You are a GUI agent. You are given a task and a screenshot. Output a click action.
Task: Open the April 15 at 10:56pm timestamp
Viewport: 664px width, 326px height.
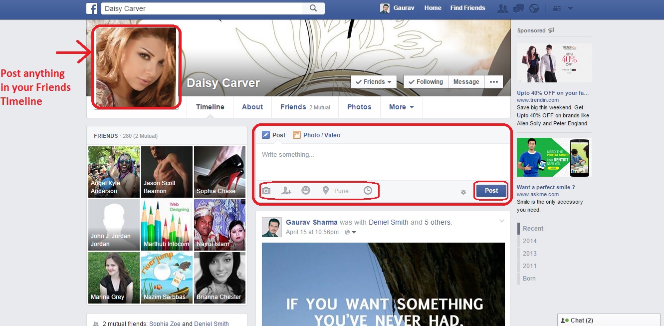point(312,232)
